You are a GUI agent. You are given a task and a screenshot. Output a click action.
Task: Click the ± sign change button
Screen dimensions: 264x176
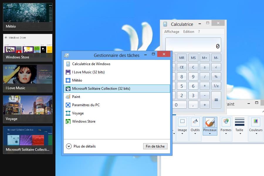point(205,67)
